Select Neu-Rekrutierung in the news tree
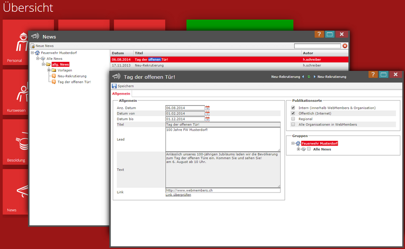The width and height of the screenshot is (405, 249). coord(72,76)
